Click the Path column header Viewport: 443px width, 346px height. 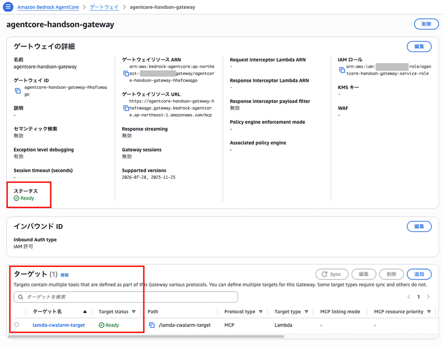pyautogui.click(x=153, y=312)
